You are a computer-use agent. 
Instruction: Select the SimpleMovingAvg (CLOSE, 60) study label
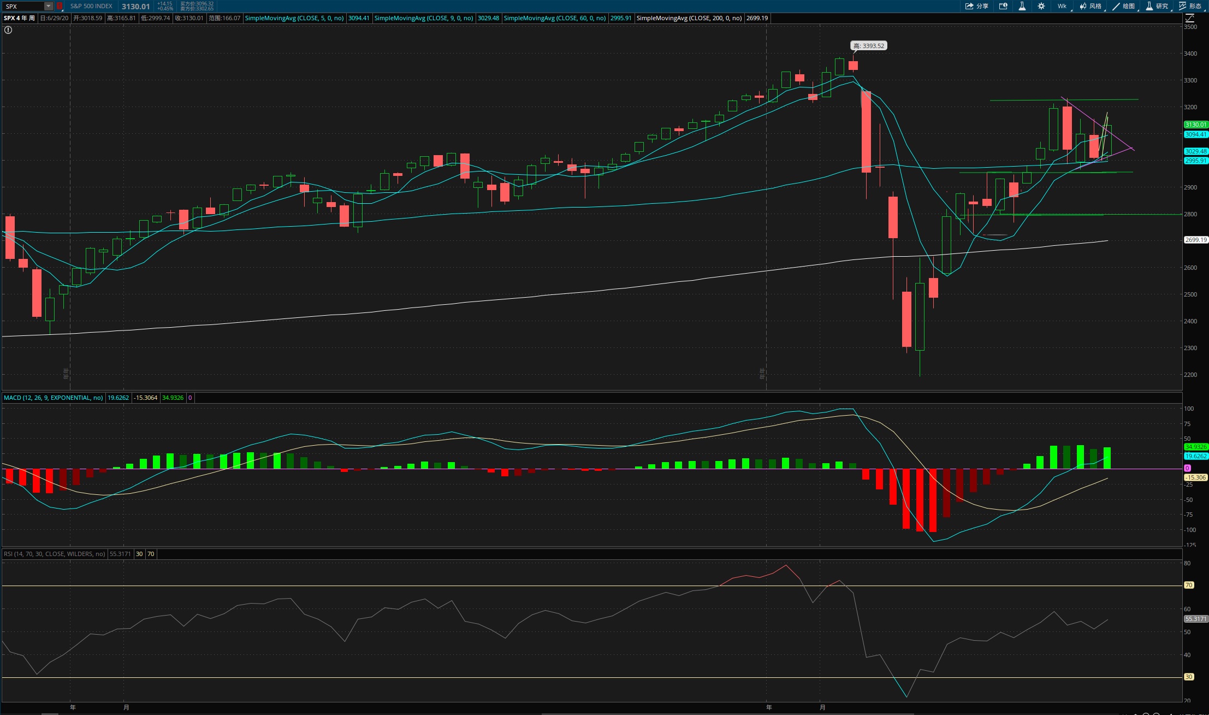555,18
